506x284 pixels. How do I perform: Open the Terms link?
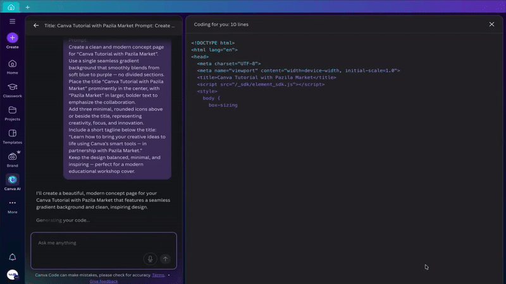click(x=158, y=275)
